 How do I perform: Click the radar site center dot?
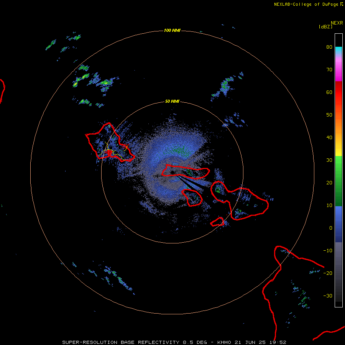pos(172,172)
